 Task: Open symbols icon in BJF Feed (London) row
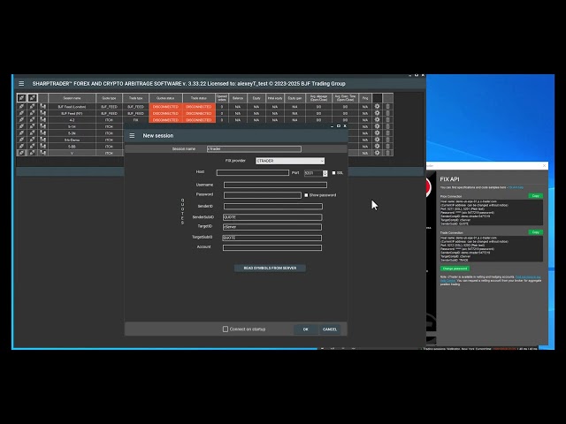(x=43, y=107)
